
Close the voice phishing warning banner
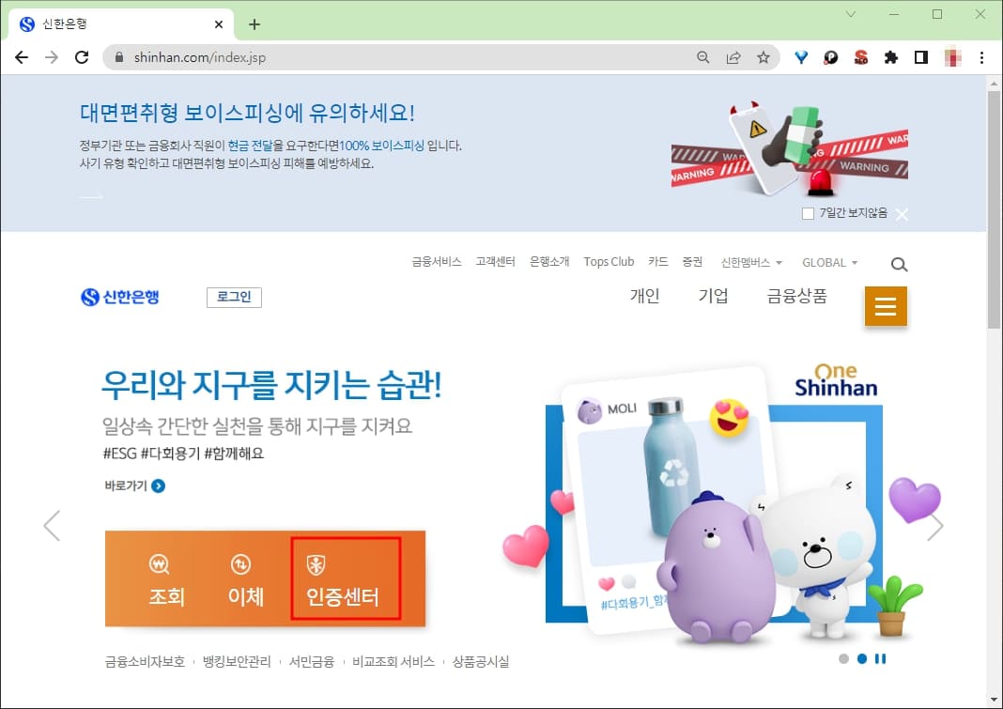[x=902, y=214]
